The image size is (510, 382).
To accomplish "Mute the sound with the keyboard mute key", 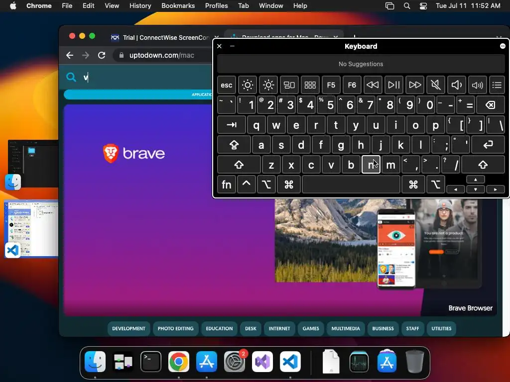I will point(435,85).
